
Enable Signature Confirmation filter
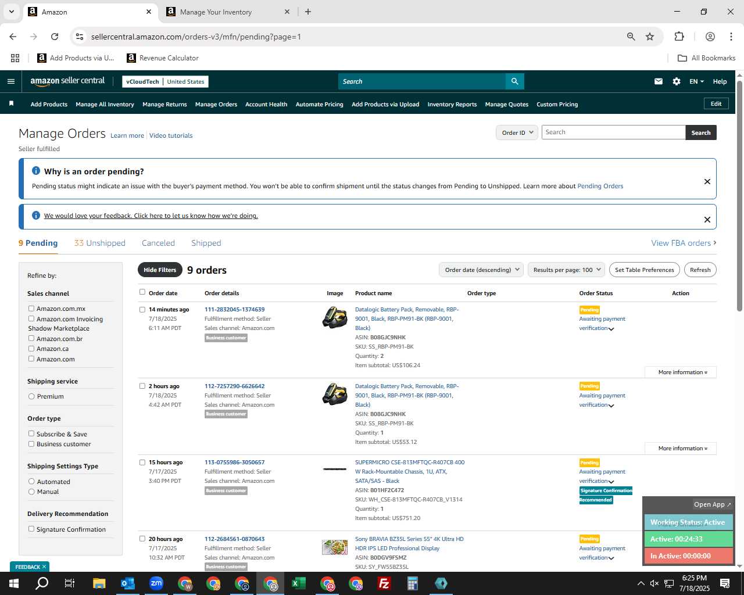[x=31, y=529]
